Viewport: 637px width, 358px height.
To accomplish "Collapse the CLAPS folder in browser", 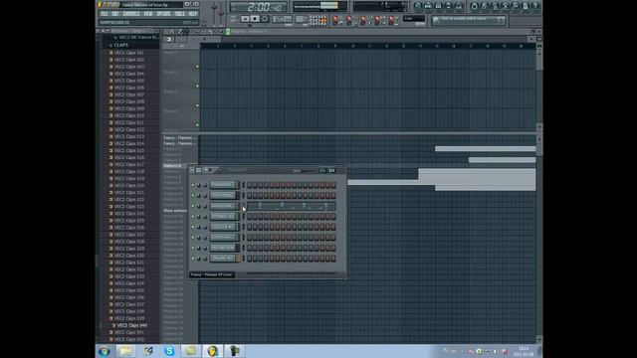I will point(121,45).
